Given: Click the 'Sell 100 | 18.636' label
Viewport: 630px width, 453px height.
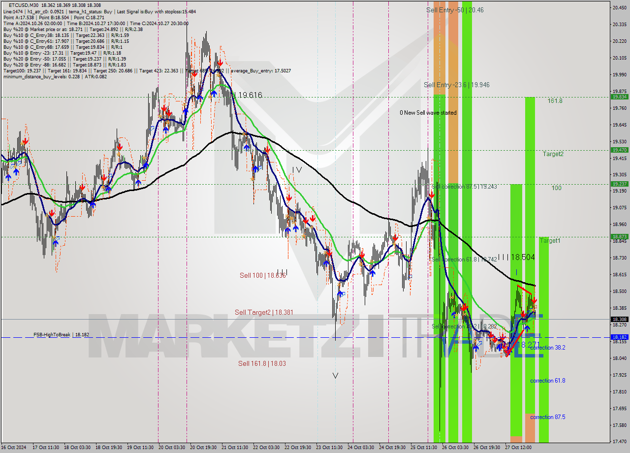Looking at the screenshot, I should tap(263, 275).
